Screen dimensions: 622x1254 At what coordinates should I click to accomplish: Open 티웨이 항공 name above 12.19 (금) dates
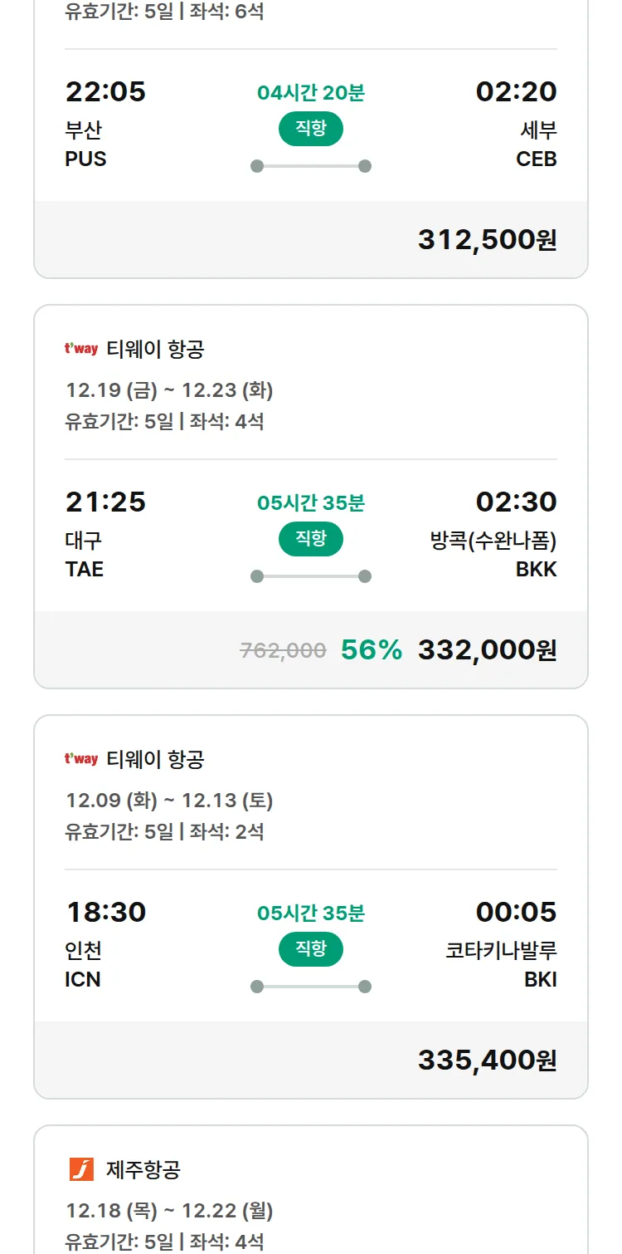tap(155, 350)
